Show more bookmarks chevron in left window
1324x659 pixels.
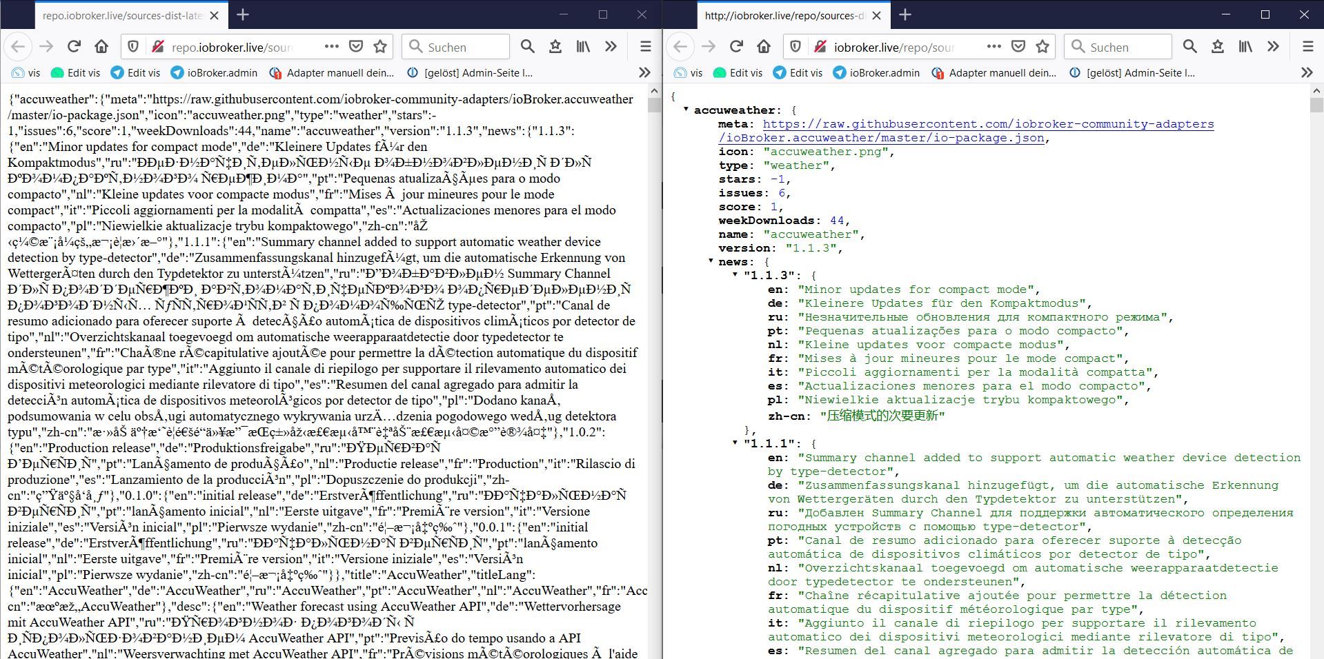pyautogui.click(x=644, y=72)
